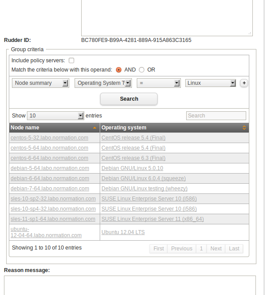Open the Node summary dropdown
Viewport: 274px width, 295px height.
tap(41, 83)
